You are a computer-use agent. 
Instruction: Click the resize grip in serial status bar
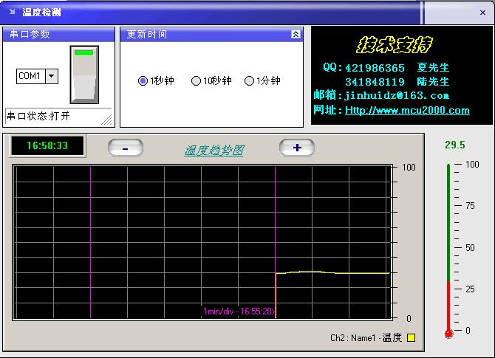click(x=106, y=120)
